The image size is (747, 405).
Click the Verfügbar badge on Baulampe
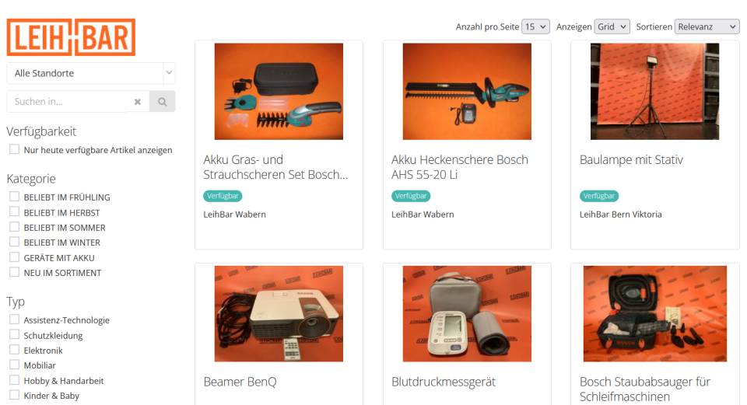599,196
